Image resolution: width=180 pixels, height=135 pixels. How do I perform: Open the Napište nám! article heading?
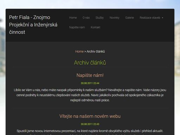(x=90, y=75)
